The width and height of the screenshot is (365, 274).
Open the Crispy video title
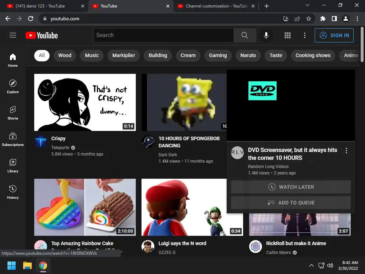coord(58,138)
